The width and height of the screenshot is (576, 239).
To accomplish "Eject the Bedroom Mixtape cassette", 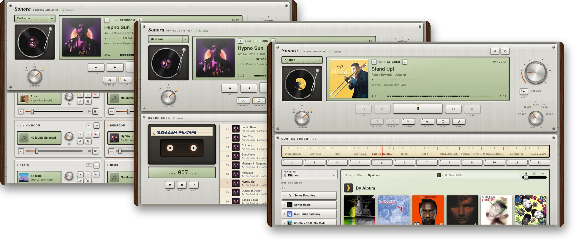I will point(182,184).
